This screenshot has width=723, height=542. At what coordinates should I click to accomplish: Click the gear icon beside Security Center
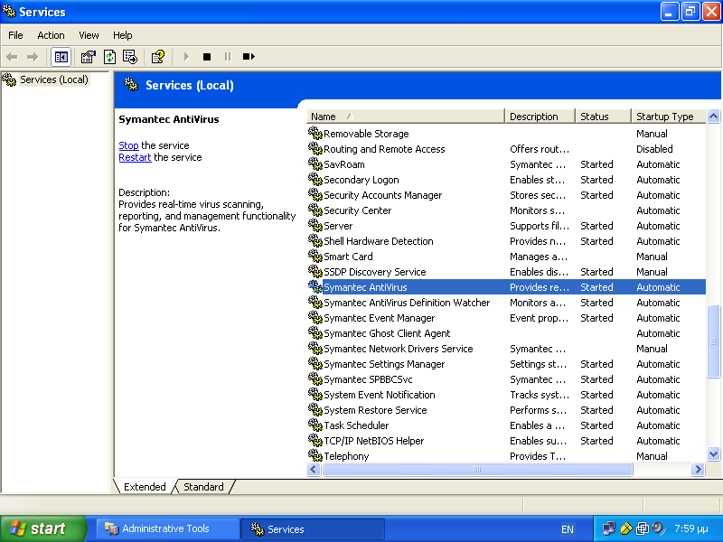coord(315,210)
